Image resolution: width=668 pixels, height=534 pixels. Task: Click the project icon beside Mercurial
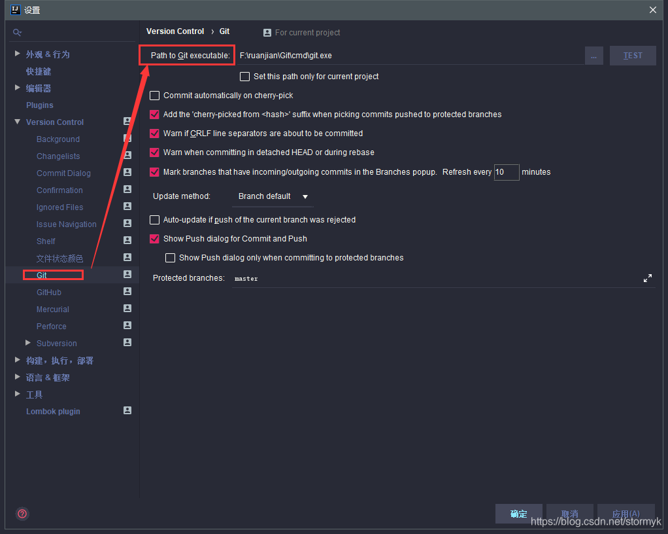(127, 308)
